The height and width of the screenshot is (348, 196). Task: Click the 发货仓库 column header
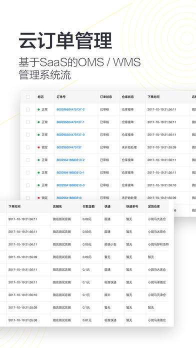click(x=154, y=206)
